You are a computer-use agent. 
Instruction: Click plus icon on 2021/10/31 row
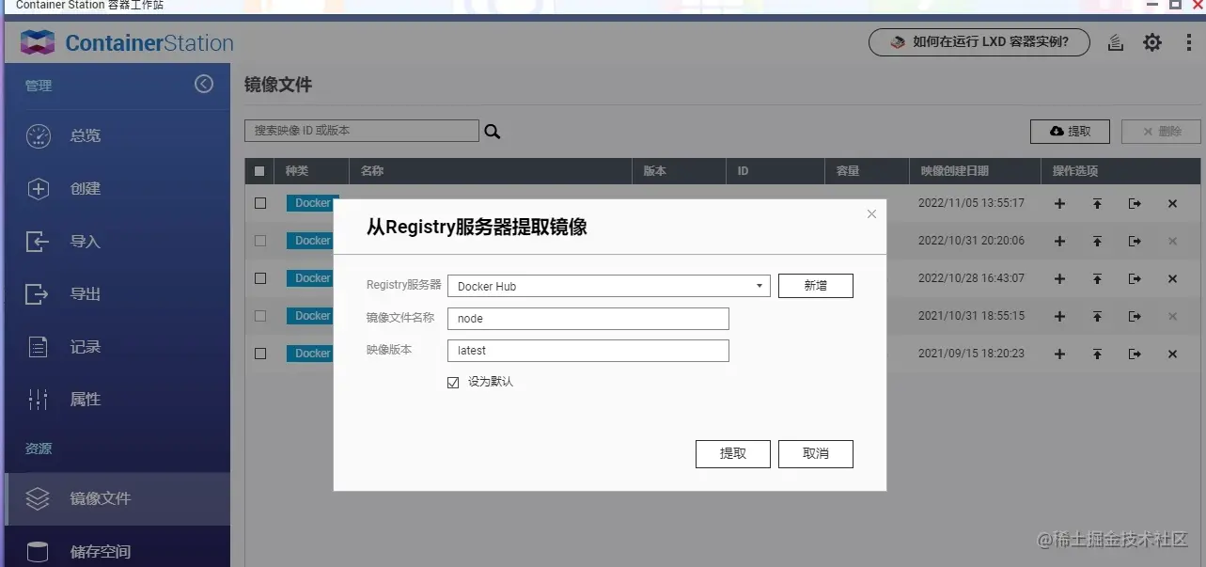point(1059,316)
